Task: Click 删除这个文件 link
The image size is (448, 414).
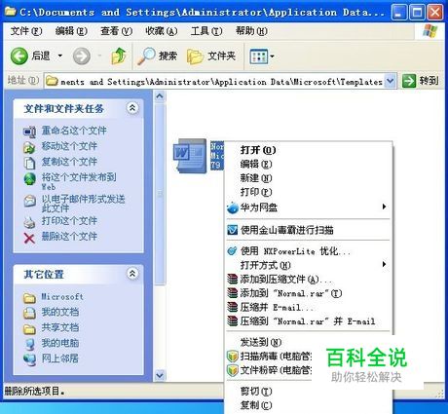Action: (69, 237)
